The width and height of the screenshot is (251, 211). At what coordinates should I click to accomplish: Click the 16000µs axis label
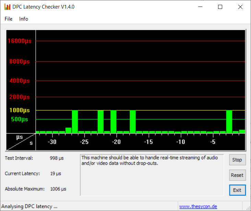(x=20, y=41)
